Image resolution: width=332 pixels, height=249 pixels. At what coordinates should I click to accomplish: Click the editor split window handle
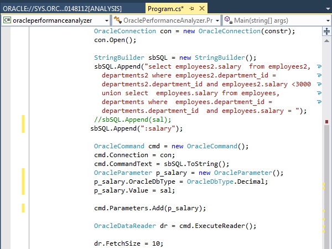[326, 31]
